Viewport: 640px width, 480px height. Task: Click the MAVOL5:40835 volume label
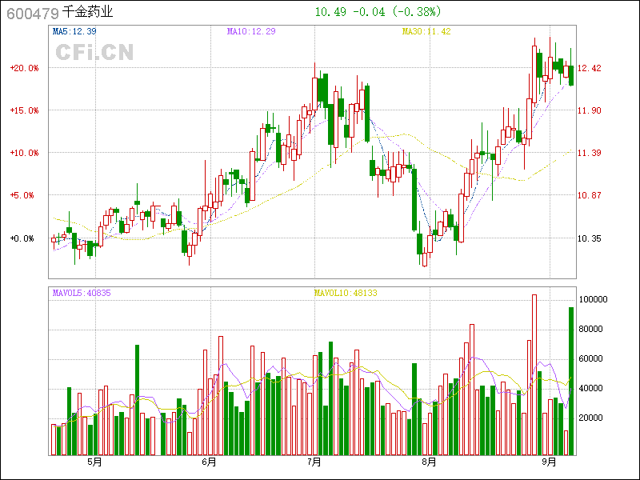tap(82, 294)
